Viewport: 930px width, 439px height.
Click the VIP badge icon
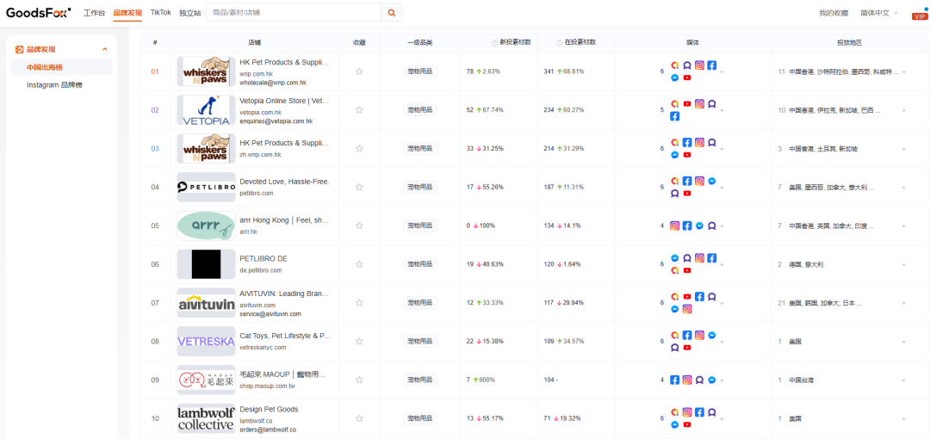point(919,15)
